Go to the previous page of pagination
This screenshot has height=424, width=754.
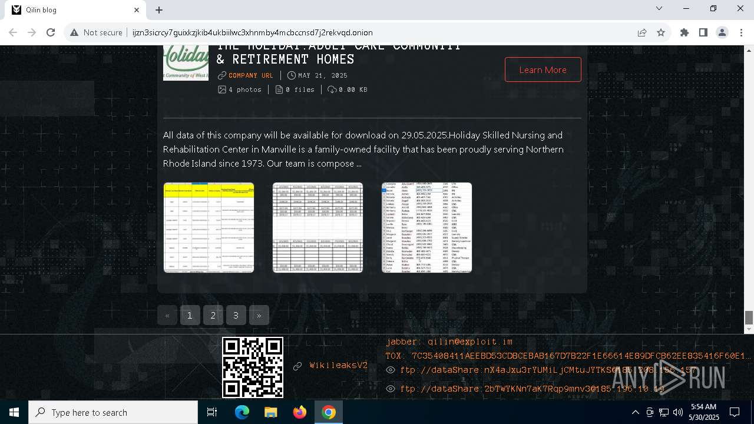(167, 315)
